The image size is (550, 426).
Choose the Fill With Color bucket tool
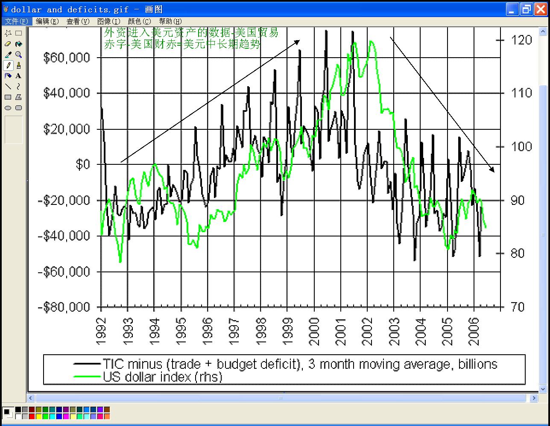18,44
